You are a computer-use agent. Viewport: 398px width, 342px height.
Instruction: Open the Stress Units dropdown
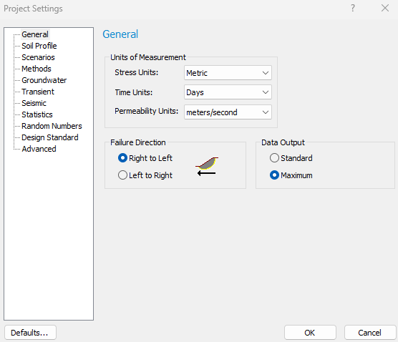228,73
